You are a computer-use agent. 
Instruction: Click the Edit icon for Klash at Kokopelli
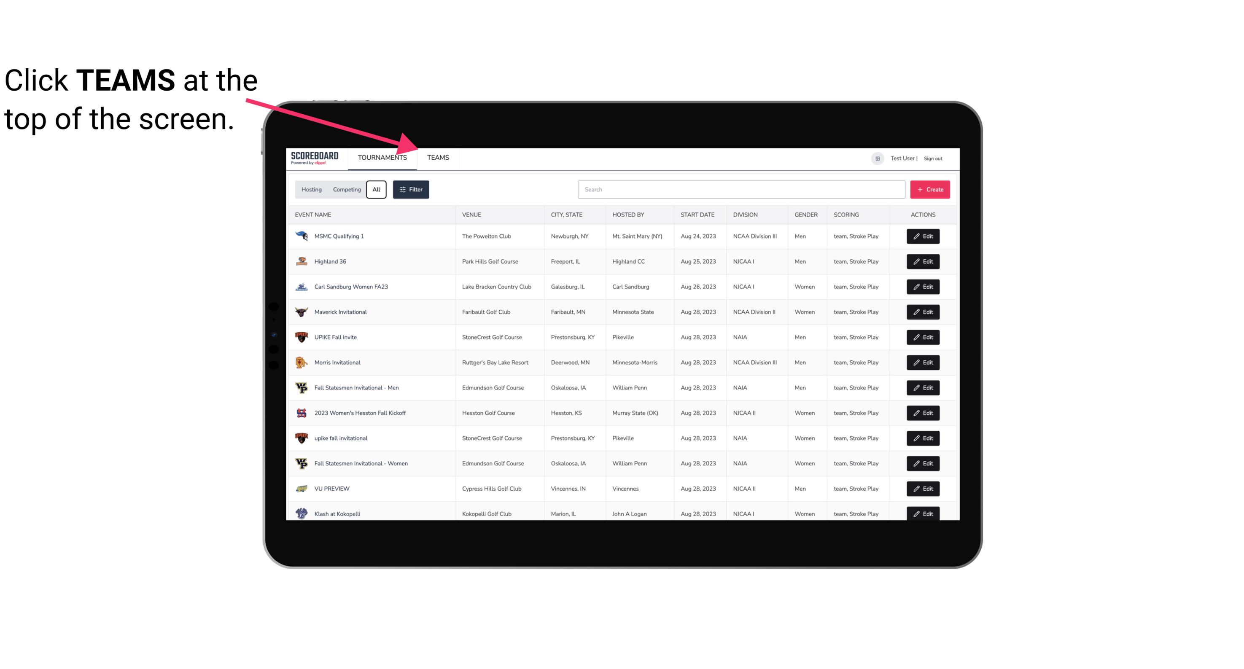point(924,513)
